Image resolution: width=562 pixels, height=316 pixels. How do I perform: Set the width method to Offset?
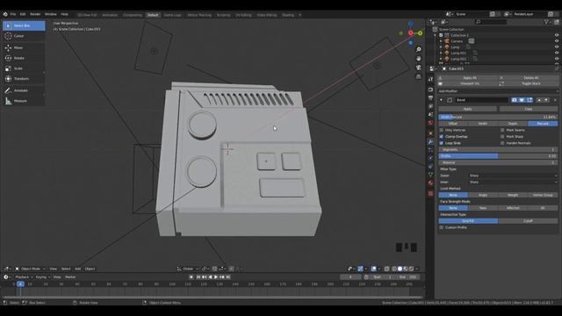[453, 124]
